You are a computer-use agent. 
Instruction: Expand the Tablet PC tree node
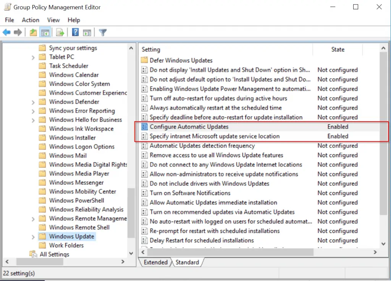(x=34, y=57)
